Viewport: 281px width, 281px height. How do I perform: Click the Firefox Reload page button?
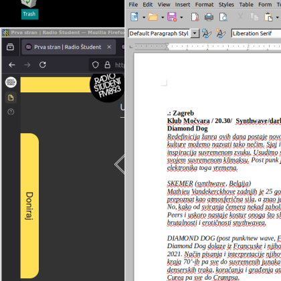43,65
